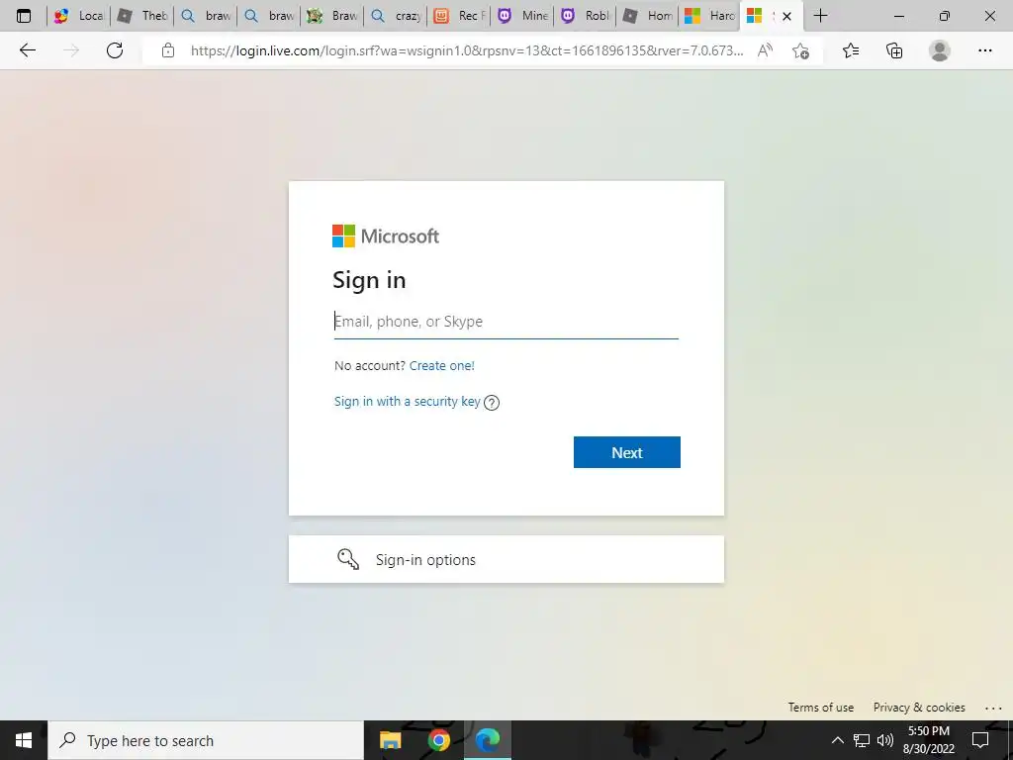Focus the browser address bar URL
Viewport: 1013px width, 760px height.
point(467,50)
